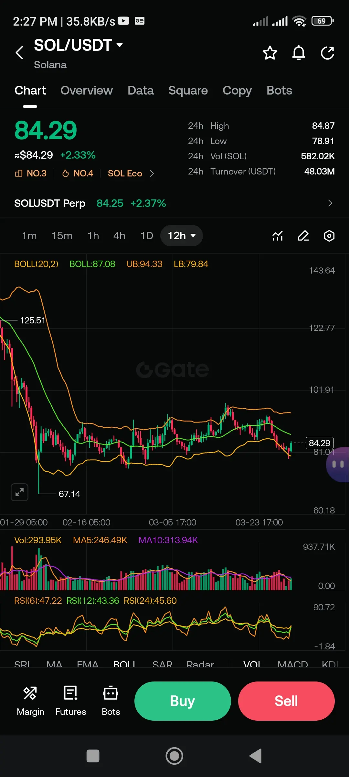The height and width of the screenshot is (777, 349).
Task: Expand the SOL Eco tag chevron
Action: click(152, 174)
